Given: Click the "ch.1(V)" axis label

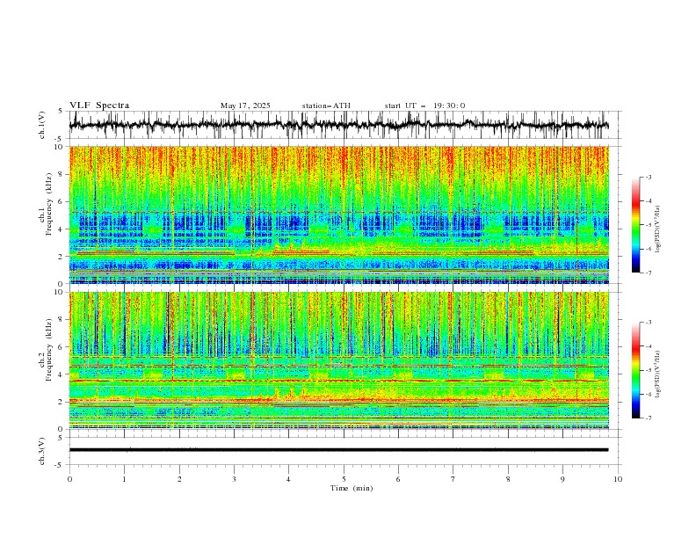Looking at the screenshot, I should [42, 125].
